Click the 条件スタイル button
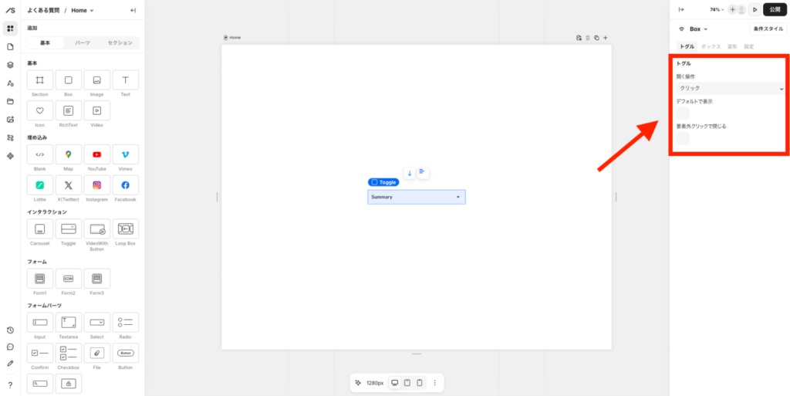The image size is (790, 396). click(768, 29)
